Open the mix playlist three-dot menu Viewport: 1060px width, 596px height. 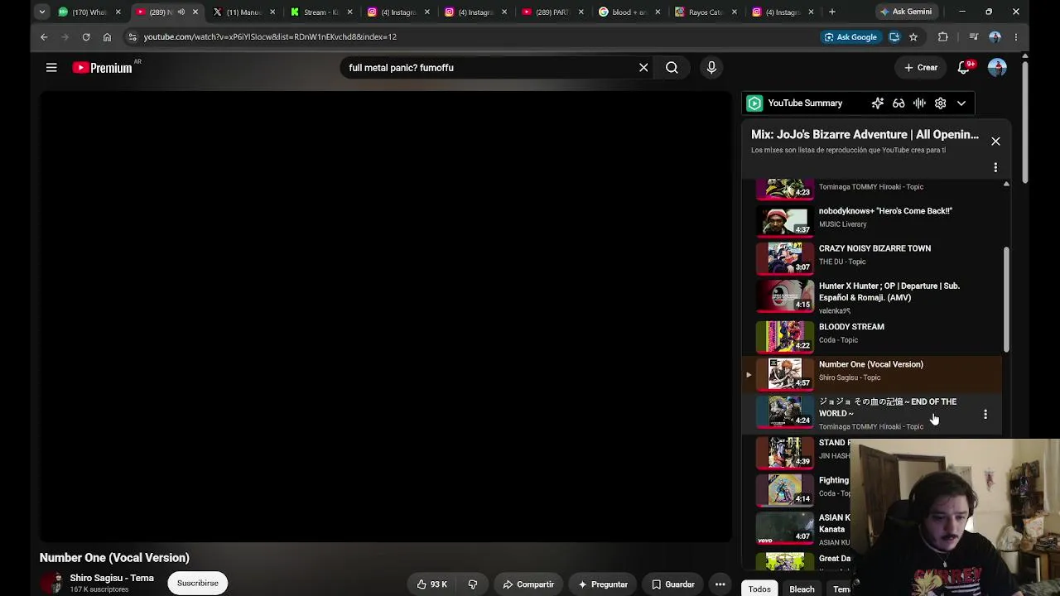[995, 167]
